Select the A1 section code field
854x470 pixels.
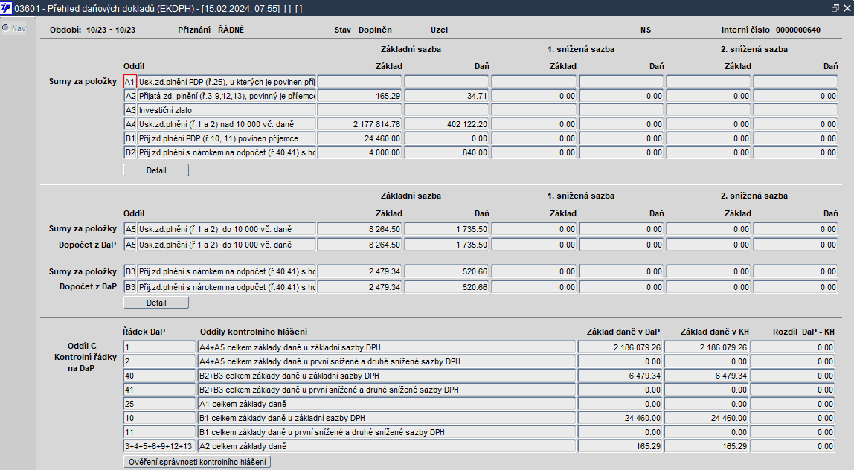[130, 82]
